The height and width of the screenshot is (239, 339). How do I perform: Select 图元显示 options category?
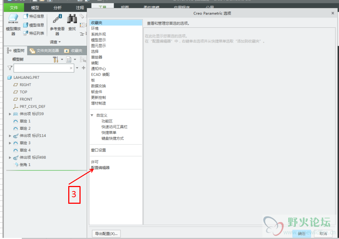(x=98, y=46)
